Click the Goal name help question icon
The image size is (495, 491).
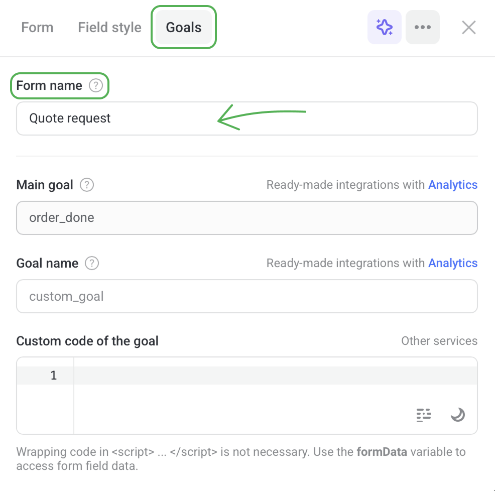pyautogui.click(x=92, y=264)
